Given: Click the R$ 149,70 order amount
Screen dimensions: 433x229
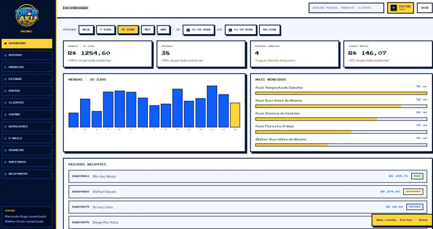Looking at the screenshot, I should tap(398, 176).
